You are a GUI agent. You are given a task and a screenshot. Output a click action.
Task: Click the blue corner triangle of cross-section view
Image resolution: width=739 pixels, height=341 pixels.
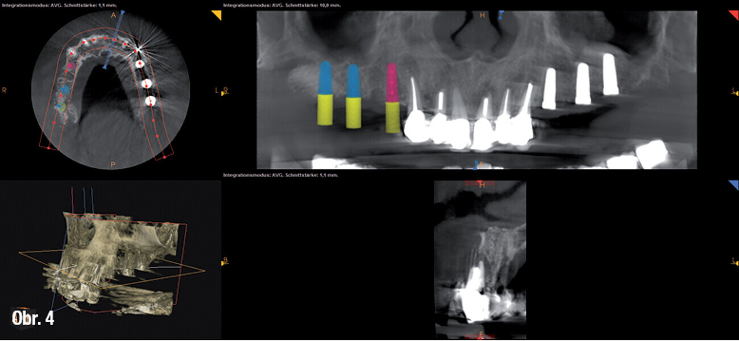tap(733, 185)
